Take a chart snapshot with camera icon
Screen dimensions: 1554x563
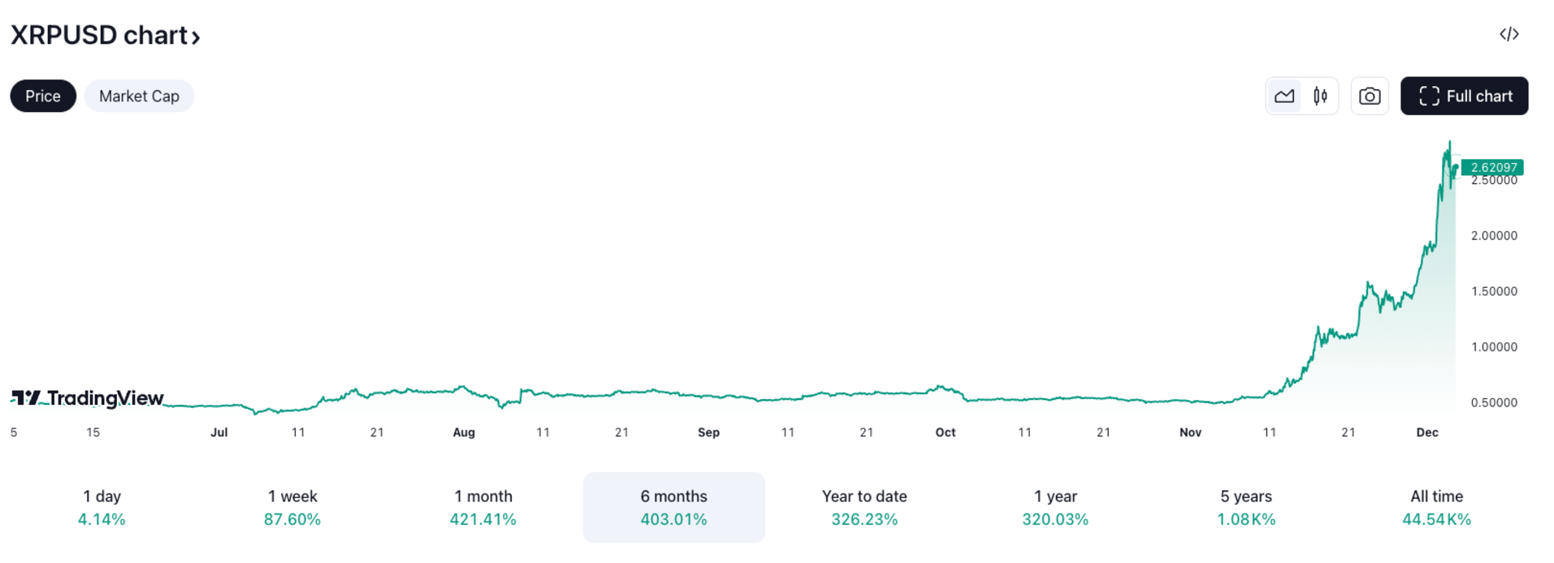click(1370, 97)
